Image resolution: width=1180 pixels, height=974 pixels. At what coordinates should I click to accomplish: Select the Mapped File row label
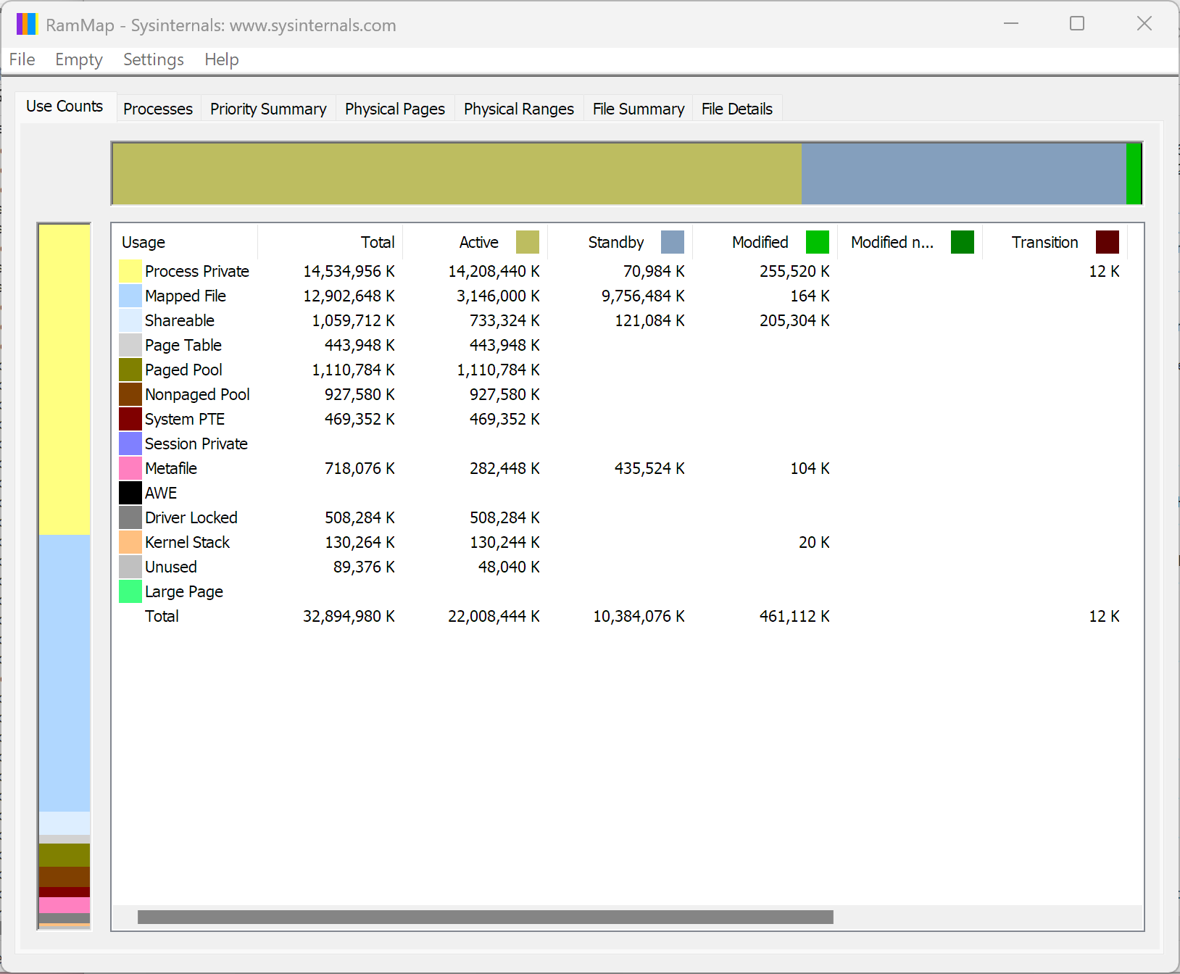pos(186,296)
